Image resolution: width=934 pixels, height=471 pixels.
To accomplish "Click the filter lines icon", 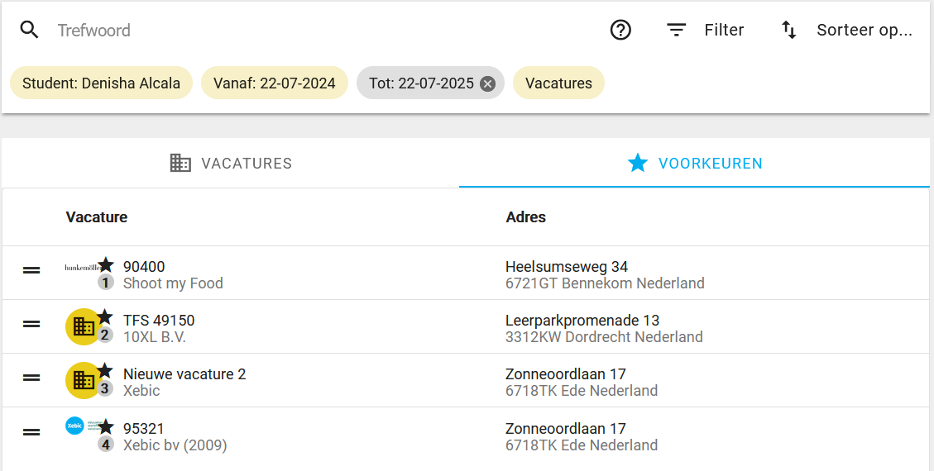I will (x=677, y=31).
